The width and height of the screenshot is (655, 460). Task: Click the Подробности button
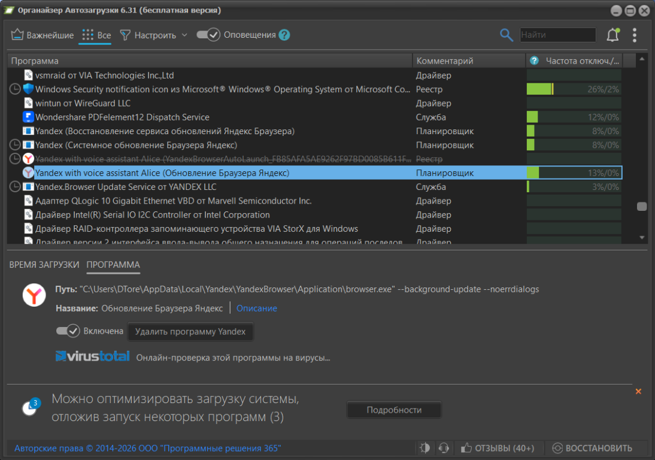tap(394, 410)
